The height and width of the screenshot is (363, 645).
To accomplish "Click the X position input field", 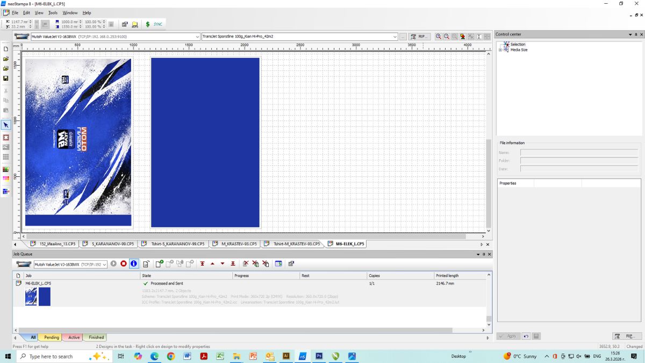I will point(21,22).
